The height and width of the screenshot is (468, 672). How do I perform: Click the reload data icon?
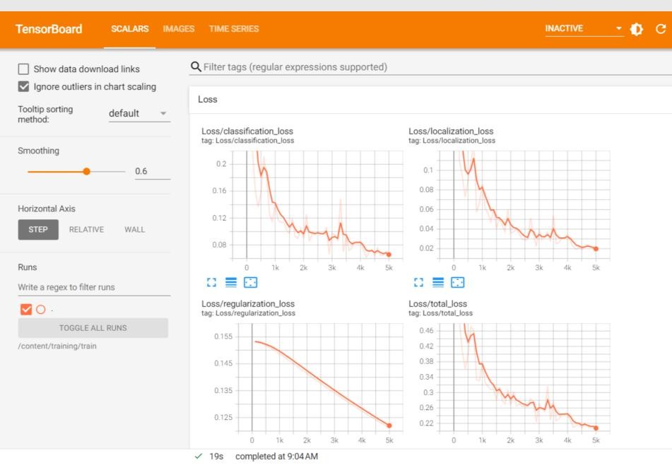pos(661,29)
